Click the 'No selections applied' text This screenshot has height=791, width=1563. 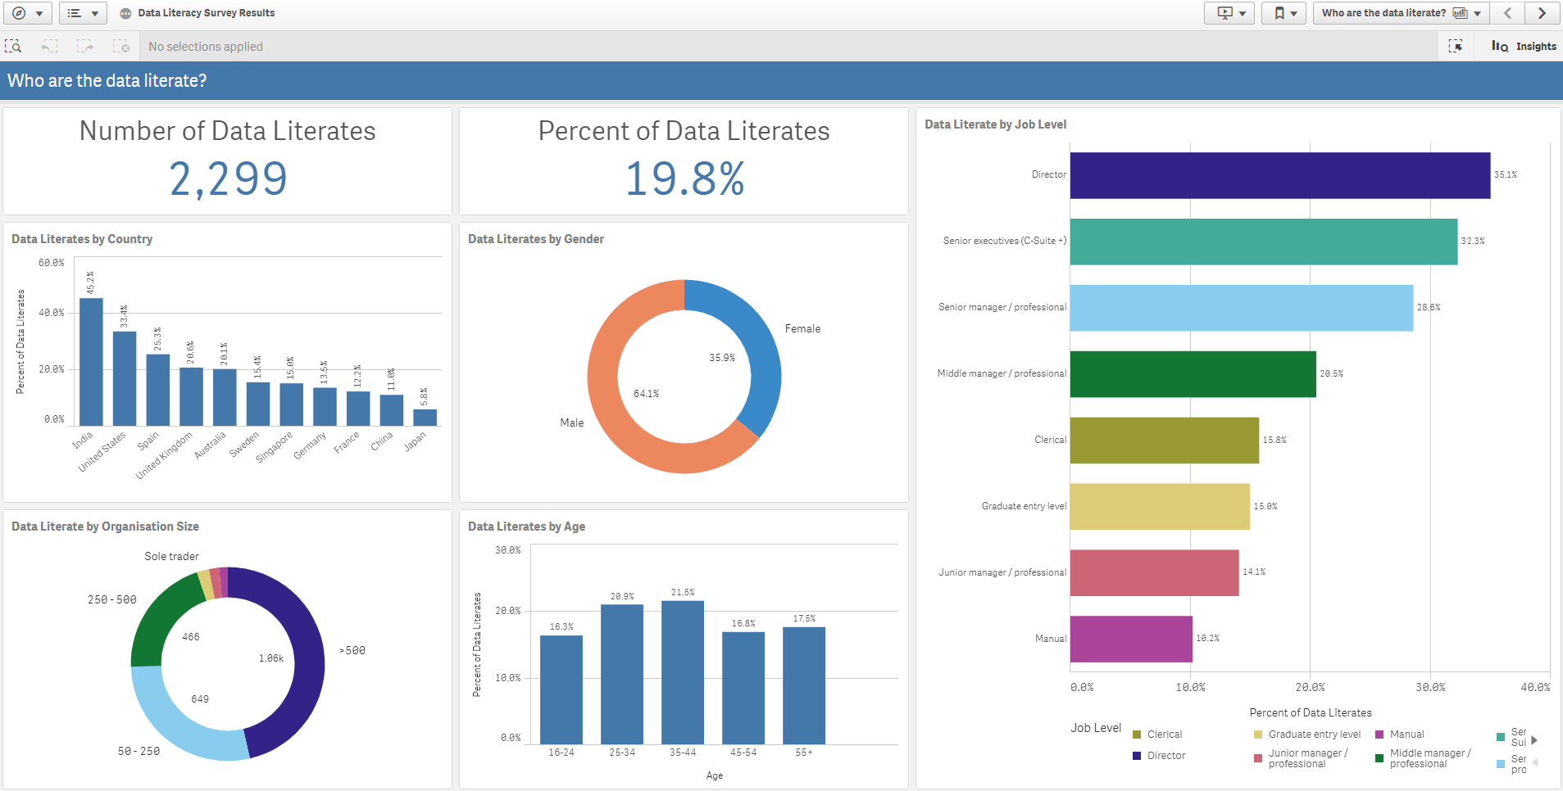[x=206, y=47]
